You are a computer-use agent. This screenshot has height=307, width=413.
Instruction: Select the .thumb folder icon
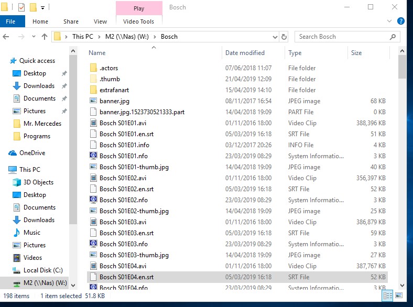[x=93, y=79]
